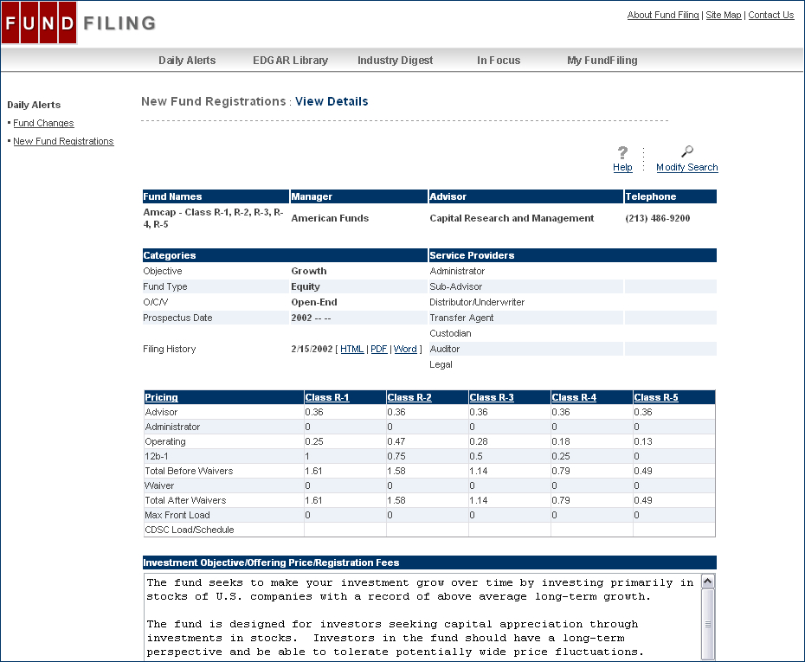Click the scrollbar thumb of the objective text box

click(x=707, y=624)
